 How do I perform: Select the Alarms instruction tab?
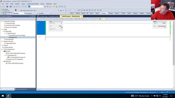[83, 13]
